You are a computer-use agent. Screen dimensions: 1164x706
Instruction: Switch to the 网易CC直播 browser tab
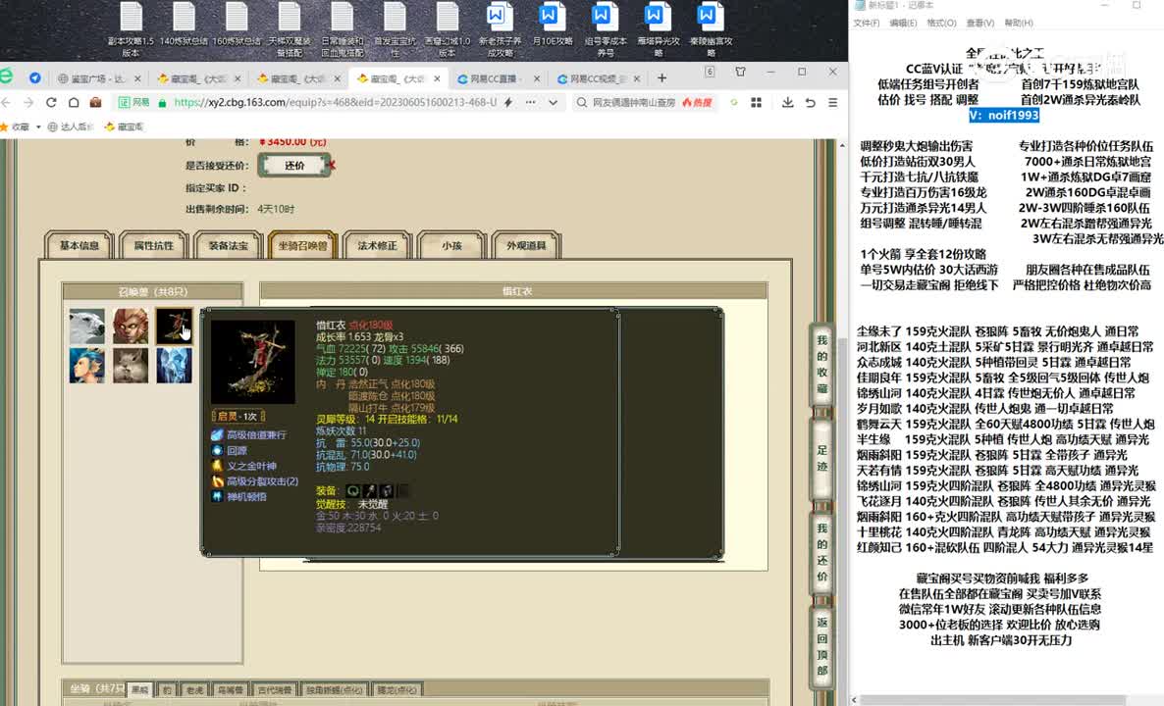[x=499, y=78]
